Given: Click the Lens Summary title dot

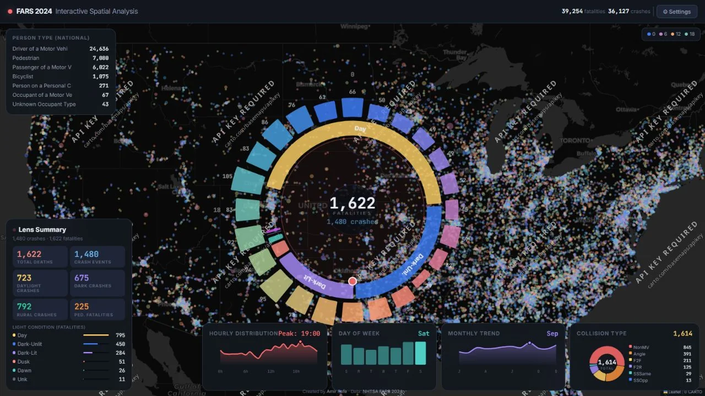Looking at the screenshot, I should pos(14,230).
